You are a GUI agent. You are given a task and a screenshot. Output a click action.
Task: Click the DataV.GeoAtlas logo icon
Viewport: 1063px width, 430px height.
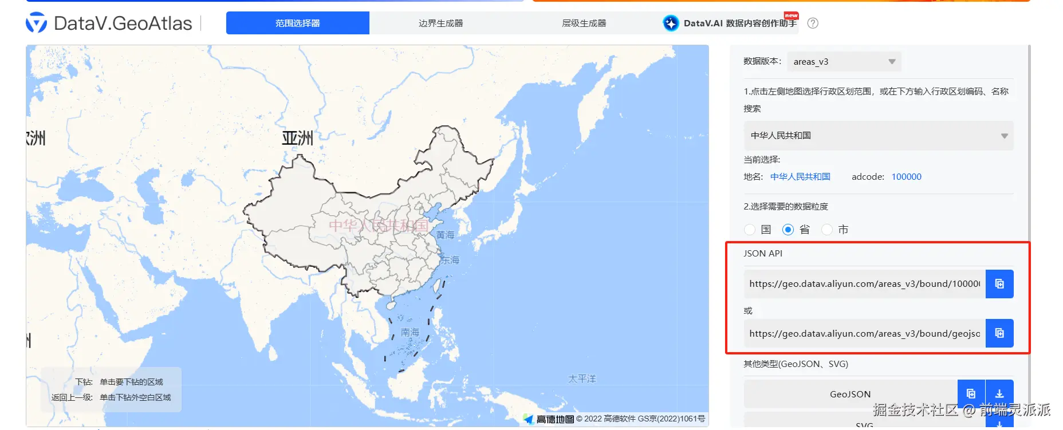point(37,22)
